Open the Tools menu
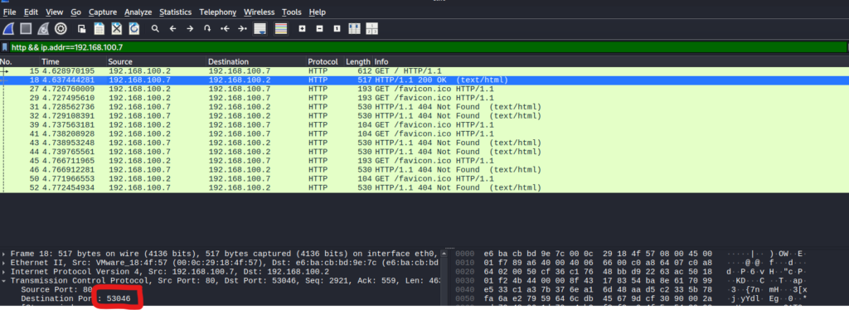 click(292, 12)
